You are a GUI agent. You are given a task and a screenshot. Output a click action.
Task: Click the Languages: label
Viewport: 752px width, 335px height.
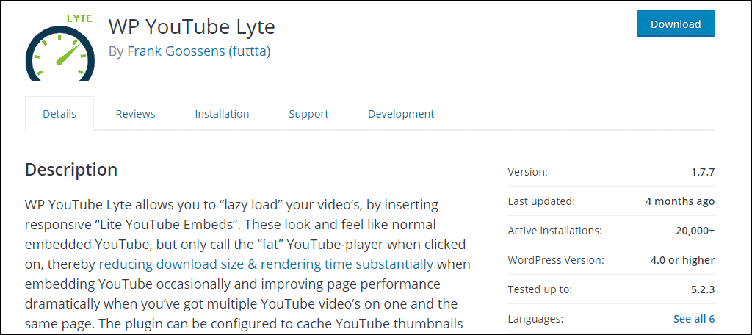point(535,319)
